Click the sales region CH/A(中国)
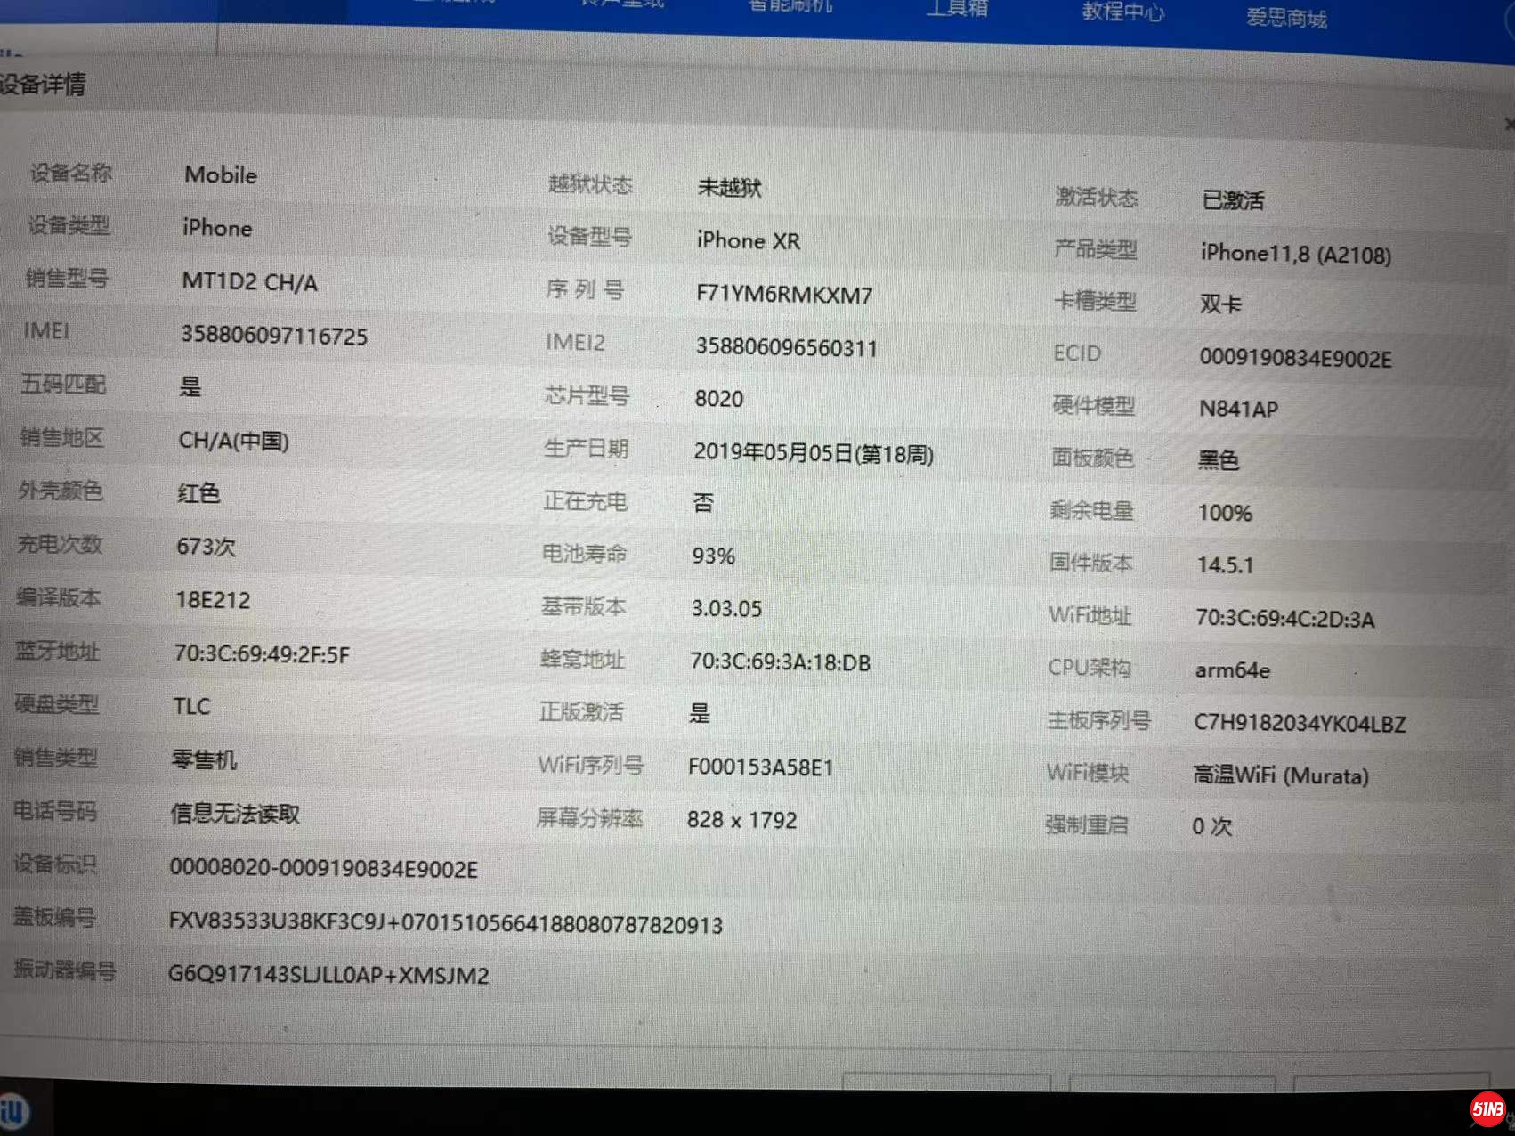Screen dimensions: 1515x1136 [x=233, y=442]
